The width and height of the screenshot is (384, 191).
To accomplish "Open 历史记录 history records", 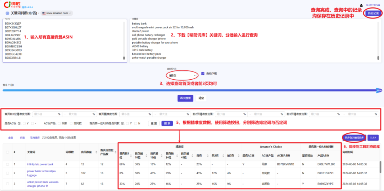I will (x=373, y=13).
